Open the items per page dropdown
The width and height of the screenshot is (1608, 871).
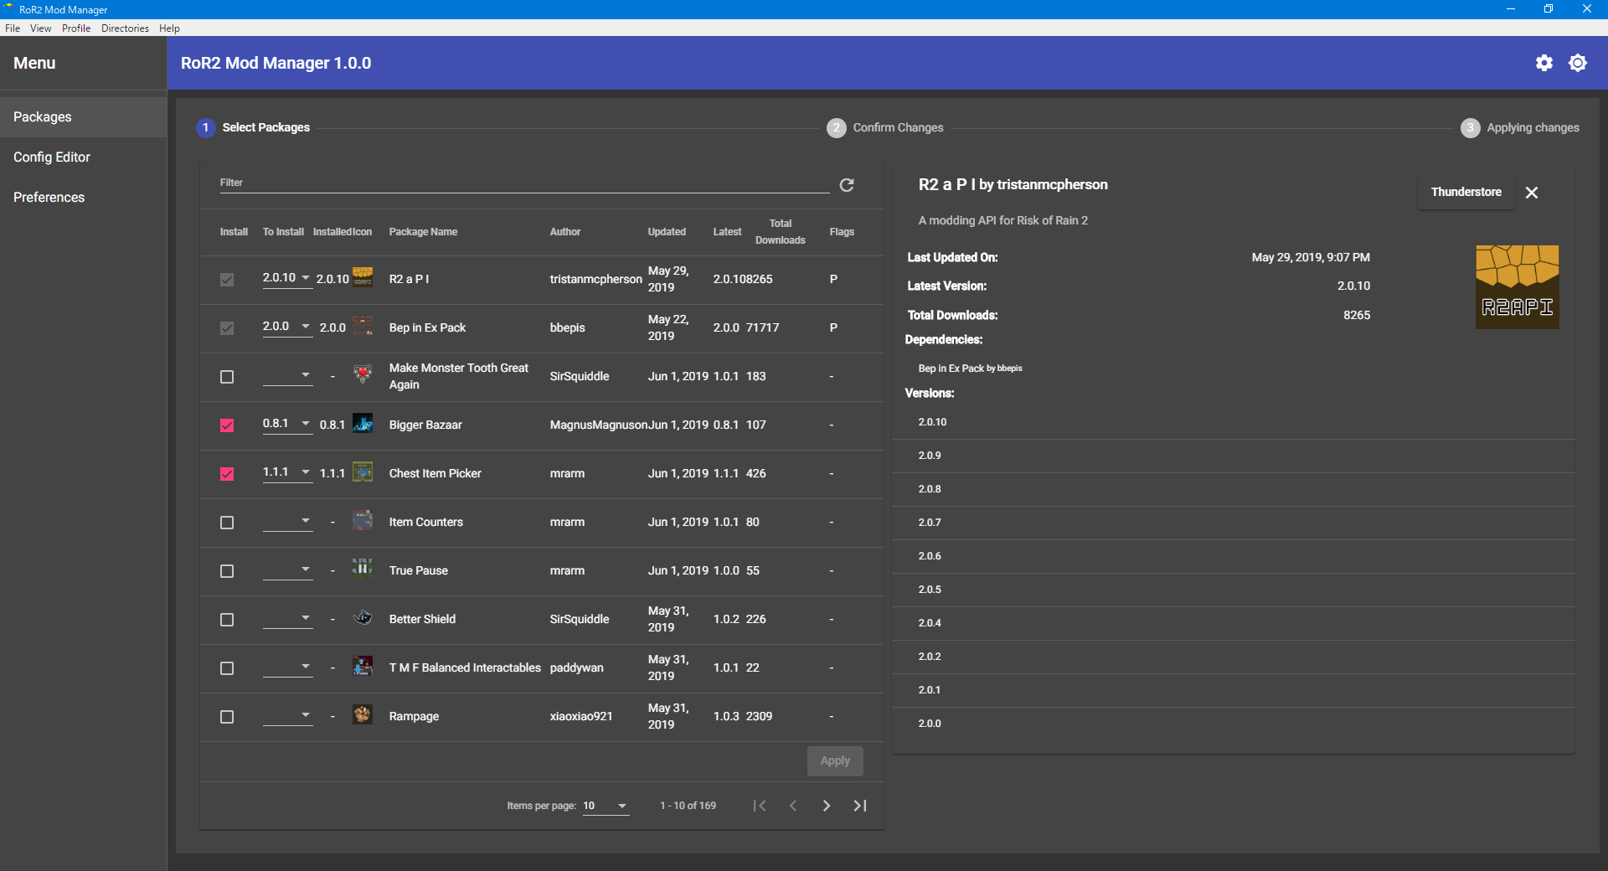pos(606,806)
